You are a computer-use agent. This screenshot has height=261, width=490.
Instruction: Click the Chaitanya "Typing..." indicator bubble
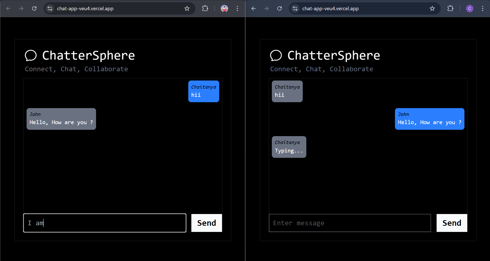point(289,147)
